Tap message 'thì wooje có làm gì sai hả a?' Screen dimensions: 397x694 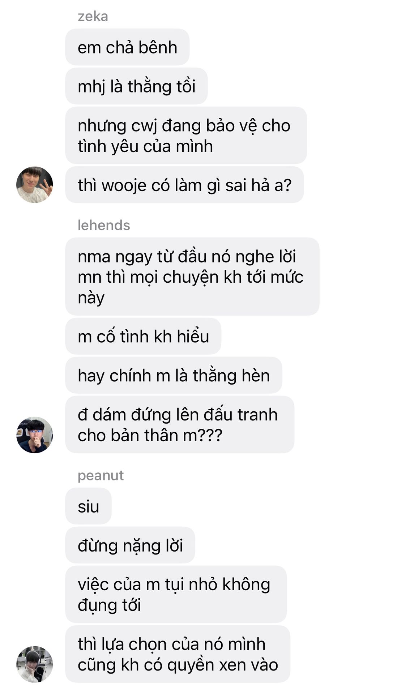pyautogui.click(x=184, y=185)
